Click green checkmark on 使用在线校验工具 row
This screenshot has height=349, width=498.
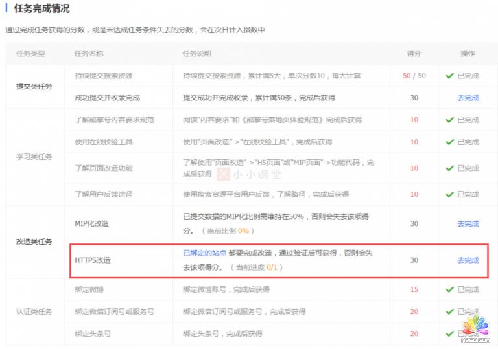tap(450, 142)
